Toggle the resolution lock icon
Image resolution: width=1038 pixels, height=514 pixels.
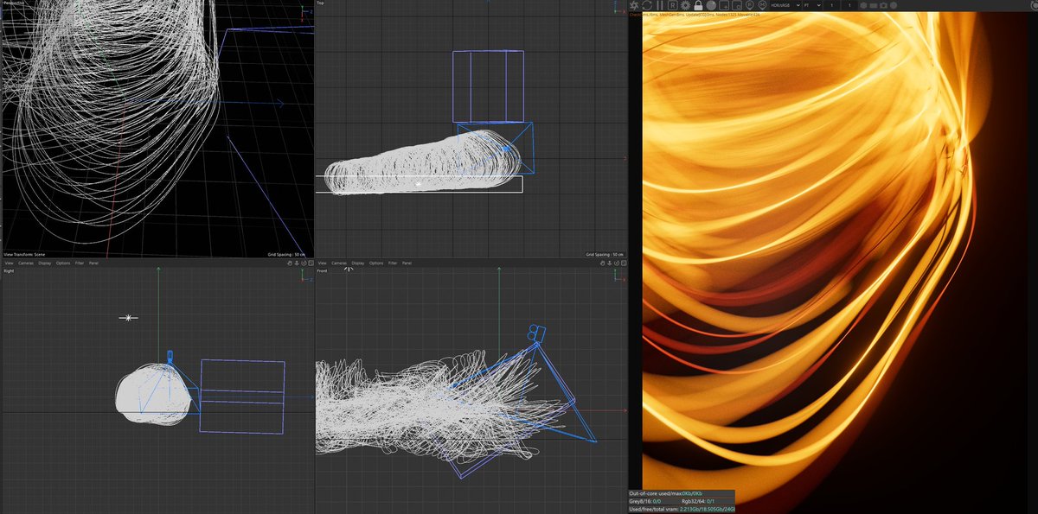tap(698, 5)
